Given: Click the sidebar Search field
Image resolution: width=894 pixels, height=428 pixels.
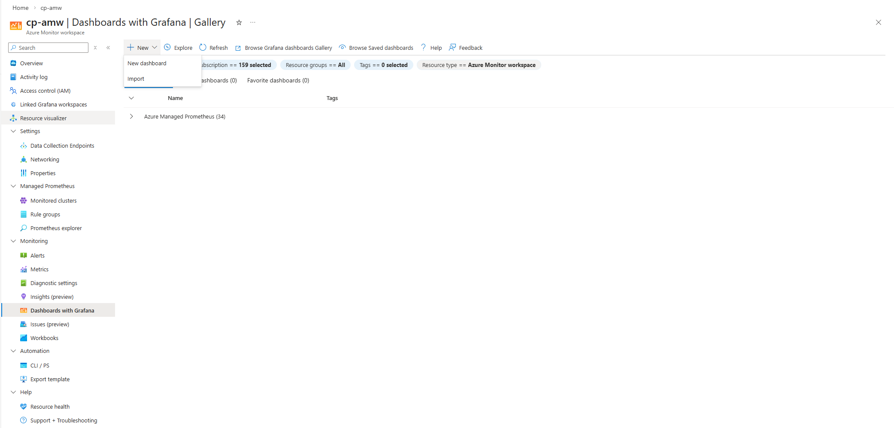Looking at the screenshot, I should (x=48, y=48).
